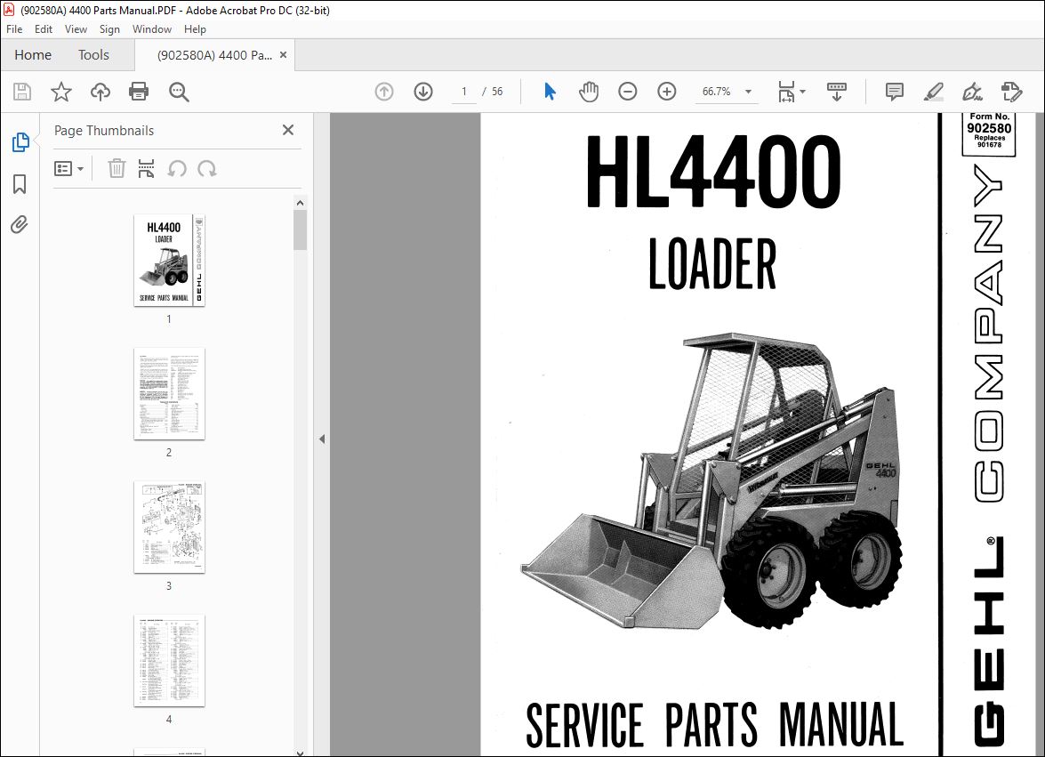This screenshot has height=757, width=1045.
Task: Open the File menu
Action: [14, 29]
